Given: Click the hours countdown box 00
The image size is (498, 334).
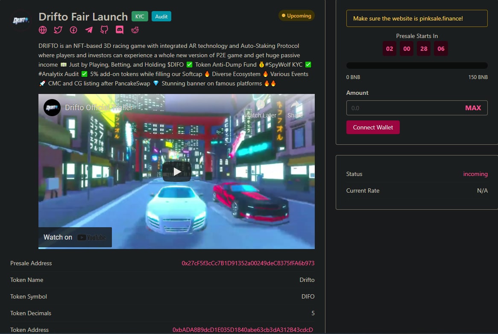Looking at the screenshot, I should click(407, 49).
